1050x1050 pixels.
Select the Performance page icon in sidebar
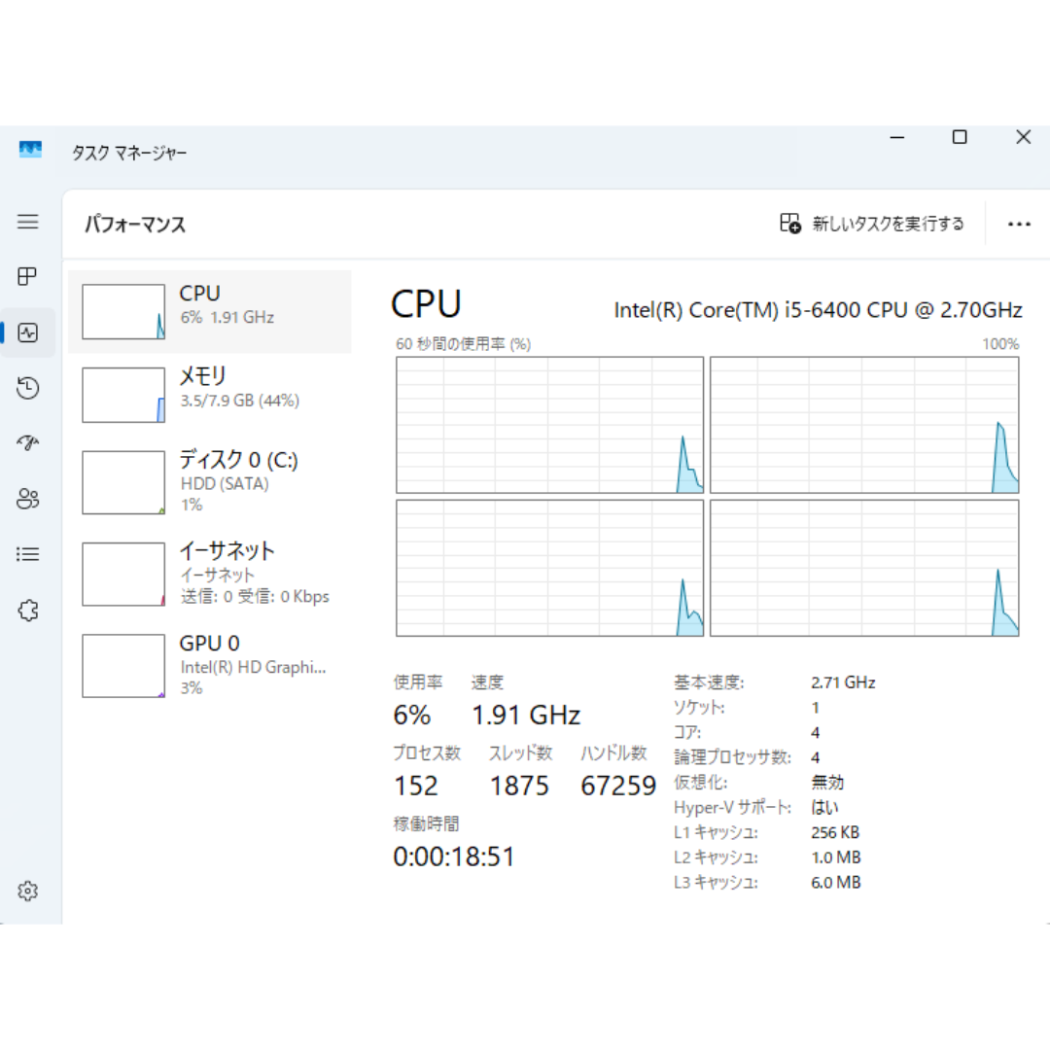[x=27, y=332]
